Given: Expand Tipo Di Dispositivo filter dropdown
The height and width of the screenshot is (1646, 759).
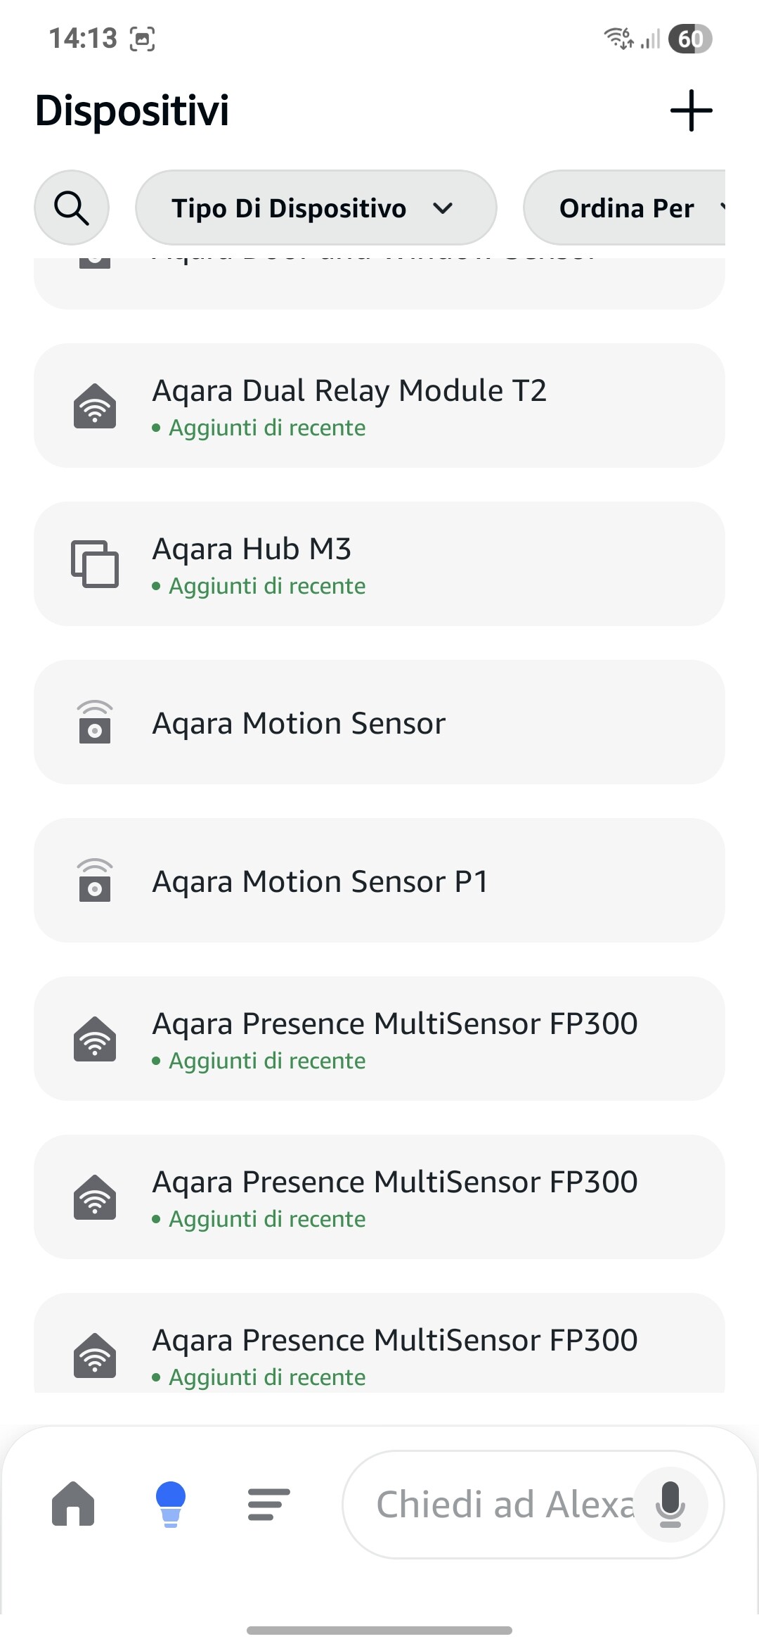Looking at the screenshot, I should [316, 208].
